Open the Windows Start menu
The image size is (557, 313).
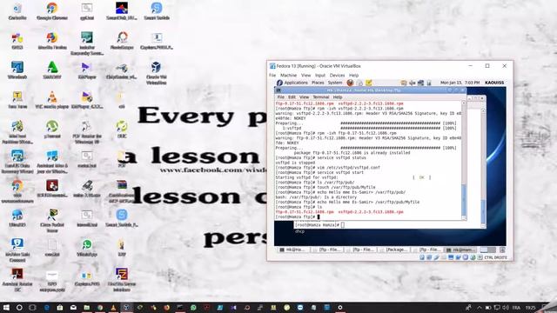tap(6, 307)
